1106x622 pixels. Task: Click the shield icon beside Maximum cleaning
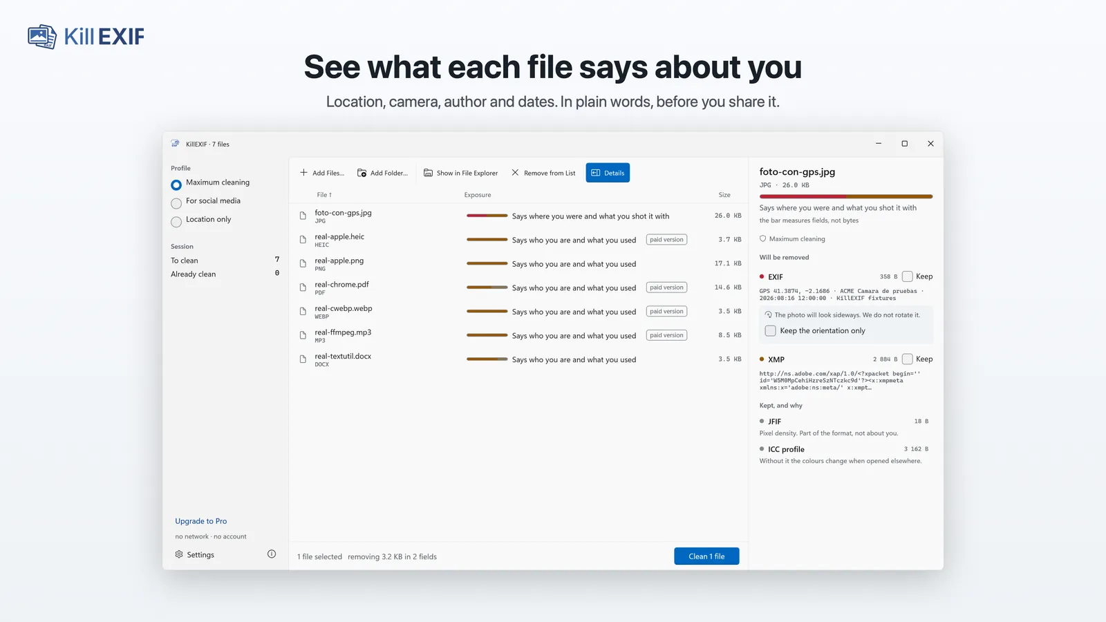763,238
